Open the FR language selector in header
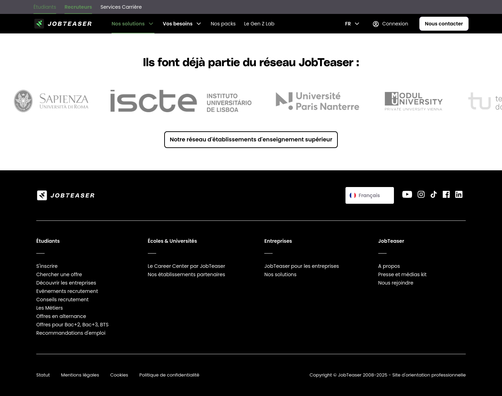Viewport: 502px width, 396px height. pos(352,24)
